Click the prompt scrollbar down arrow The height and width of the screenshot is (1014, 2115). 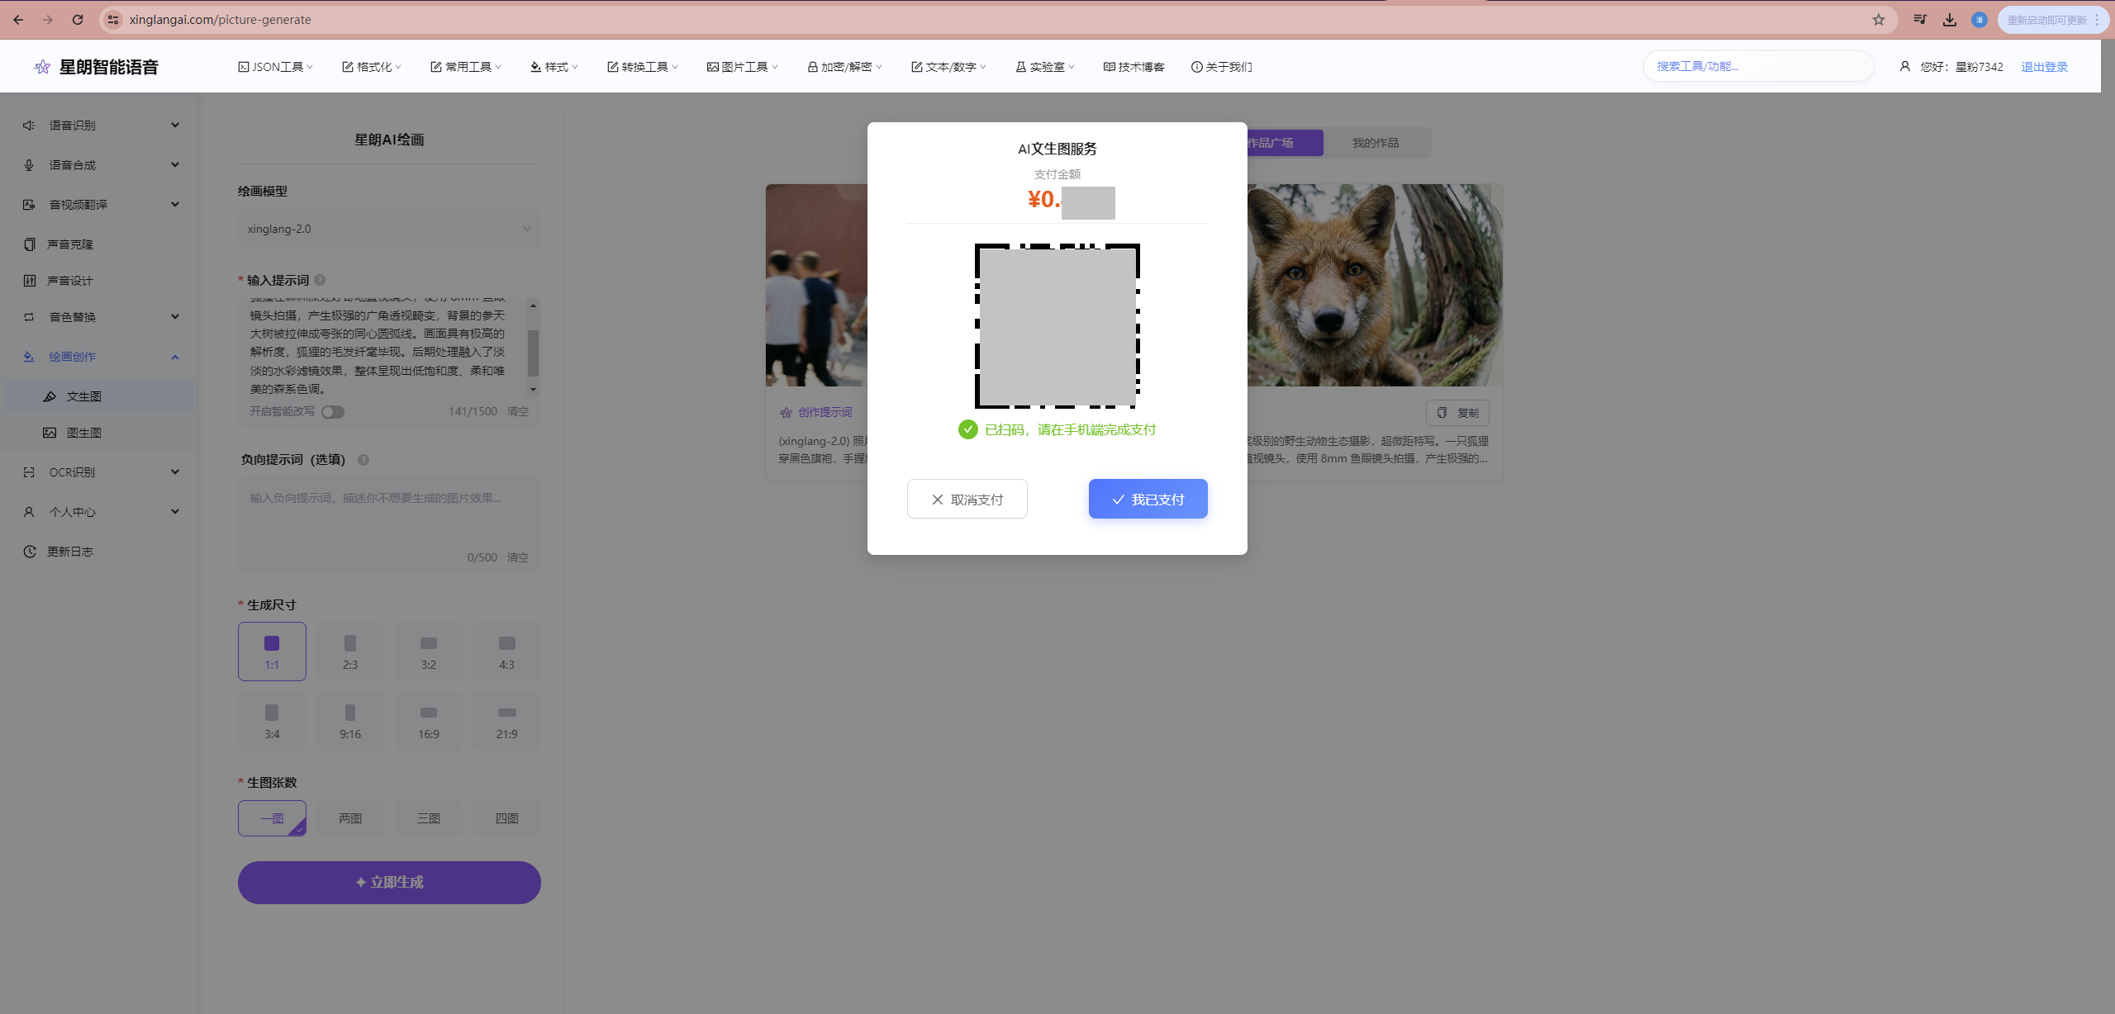pos(534,389)
